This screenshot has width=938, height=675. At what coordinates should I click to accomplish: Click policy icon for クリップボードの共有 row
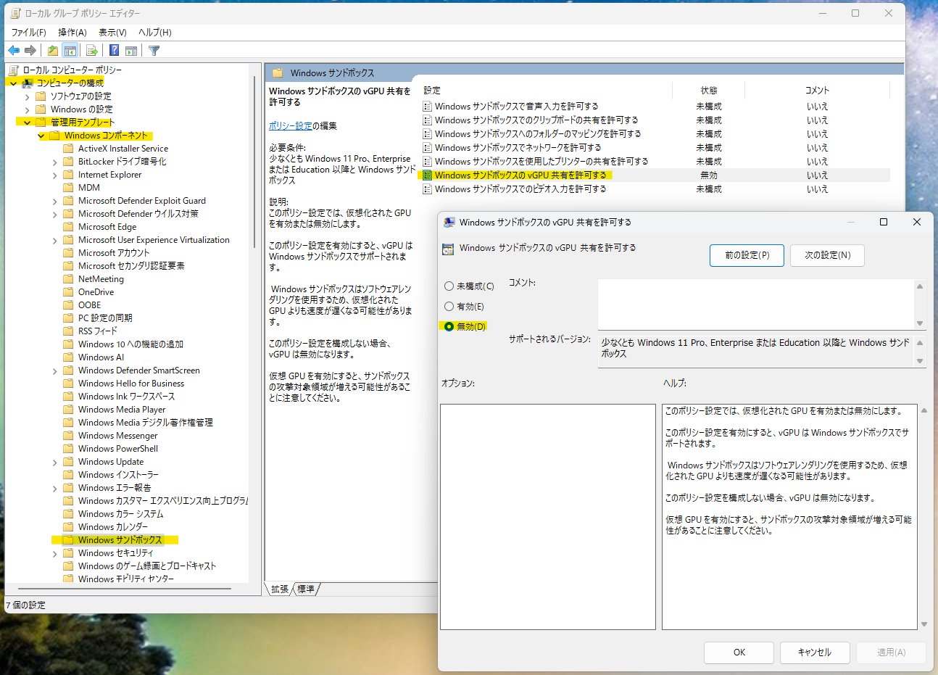[428, 120]
